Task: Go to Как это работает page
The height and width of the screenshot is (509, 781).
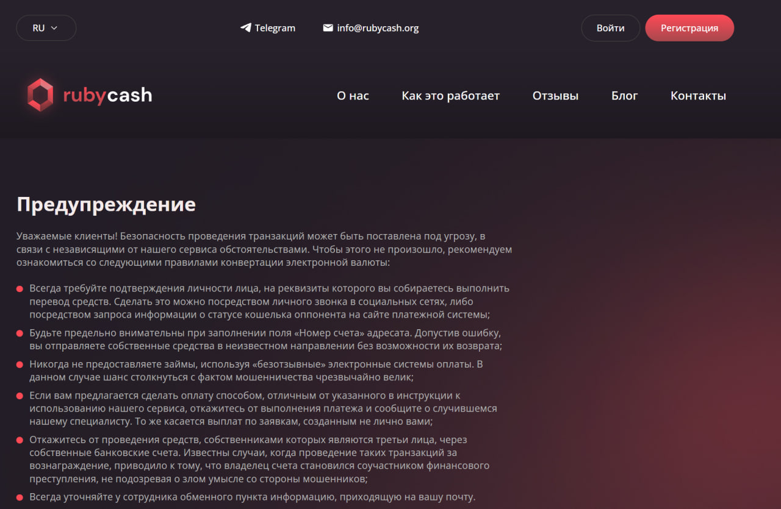Action: 450,96
